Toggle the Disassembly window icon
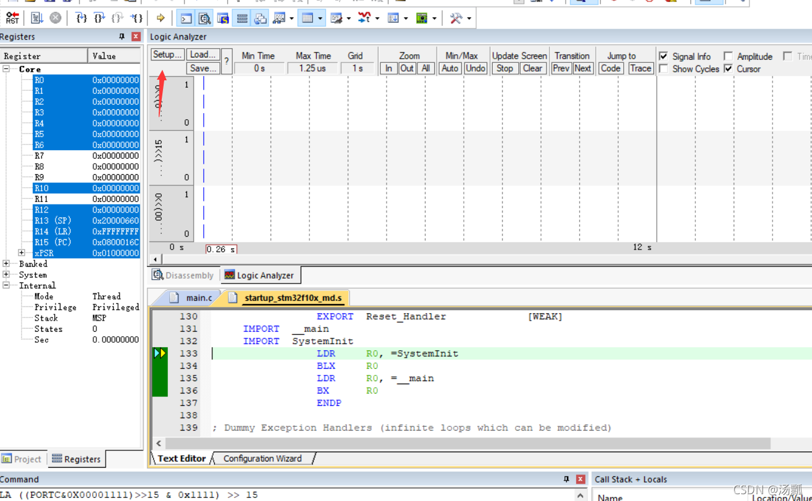Image resolution: width=812 pixels, height=501 pixels. pos(204,18)
